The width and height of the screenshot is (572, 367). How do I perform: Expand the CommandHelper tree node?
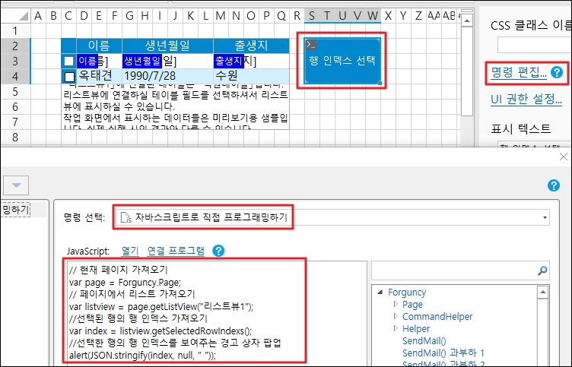click(396, 317)
